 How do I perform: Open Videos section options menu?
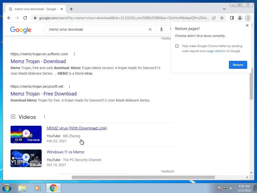click(45, 117)
